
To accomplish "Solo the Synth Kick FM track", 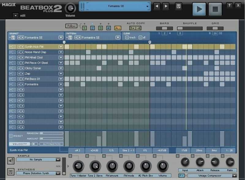I will click(14, 47).
